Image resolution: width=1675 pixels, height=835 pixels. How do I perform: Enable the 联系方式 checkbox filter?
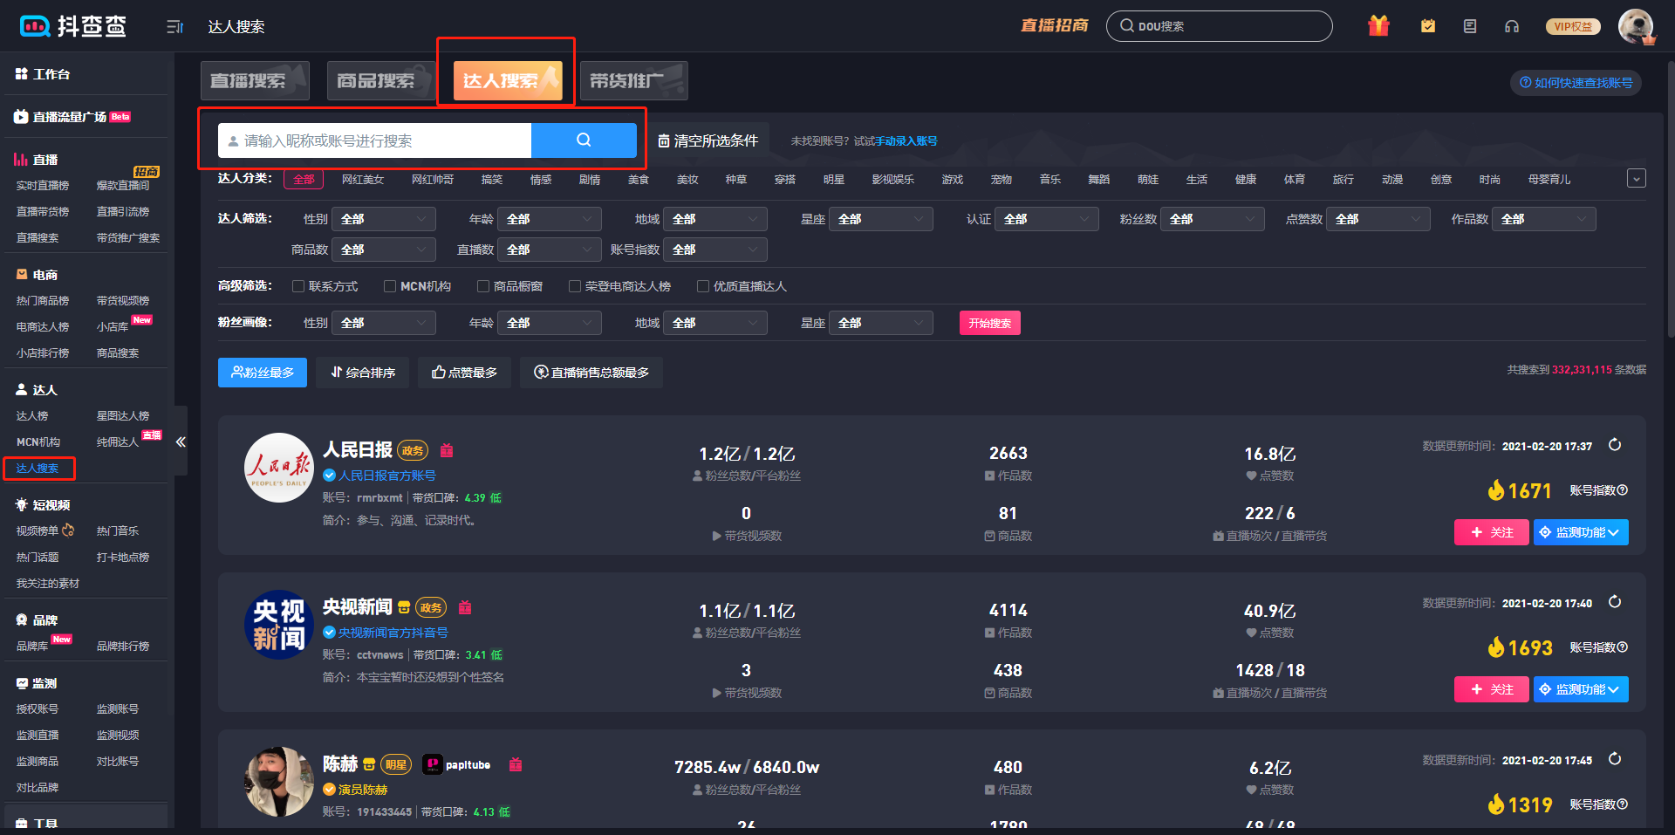(x=298, y=286)
